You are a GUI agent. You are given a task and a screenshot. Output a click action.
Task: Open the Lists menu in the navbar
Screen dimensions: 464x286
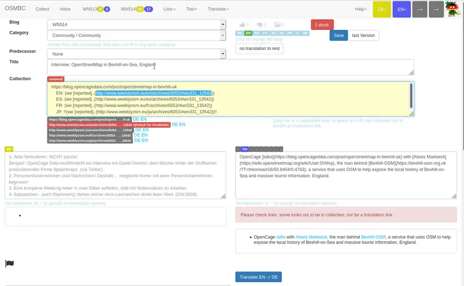[169, 9]
